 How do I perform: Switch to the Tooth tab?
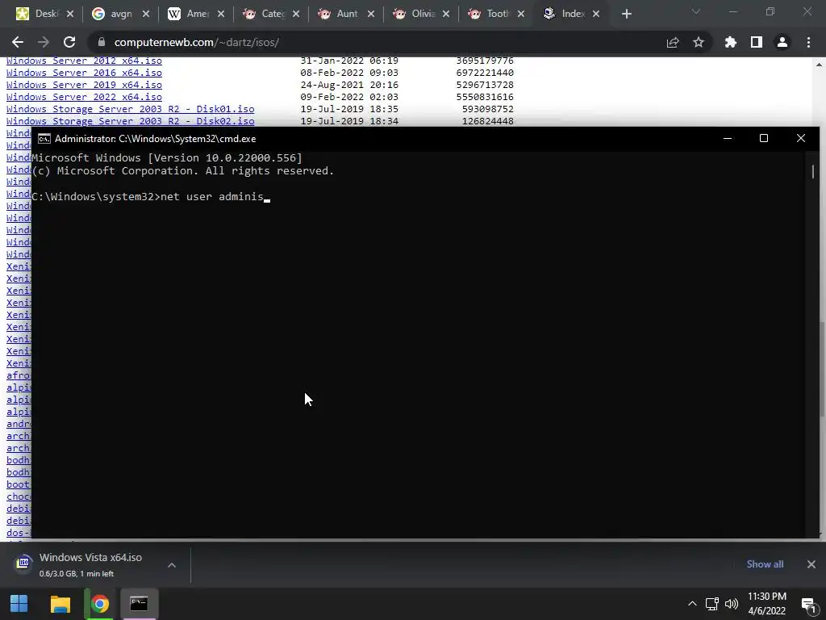pos(496,14)
